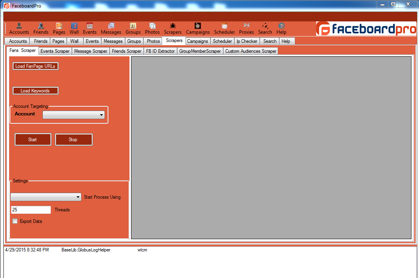Open the GroupMemberScraper sub-tab
419x278 pixels.
tap(200, 51)
